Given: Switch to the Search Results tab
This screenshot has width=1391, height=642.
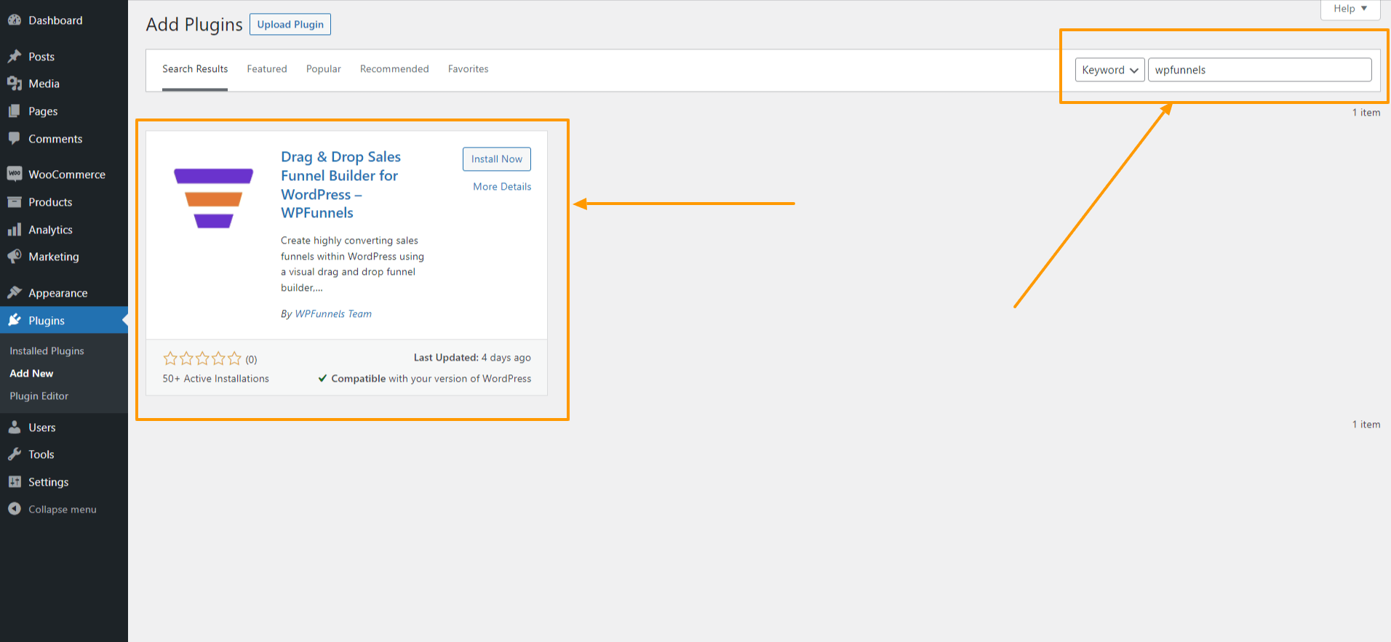Looking at the screenshot, I should [x=195, y=69].
